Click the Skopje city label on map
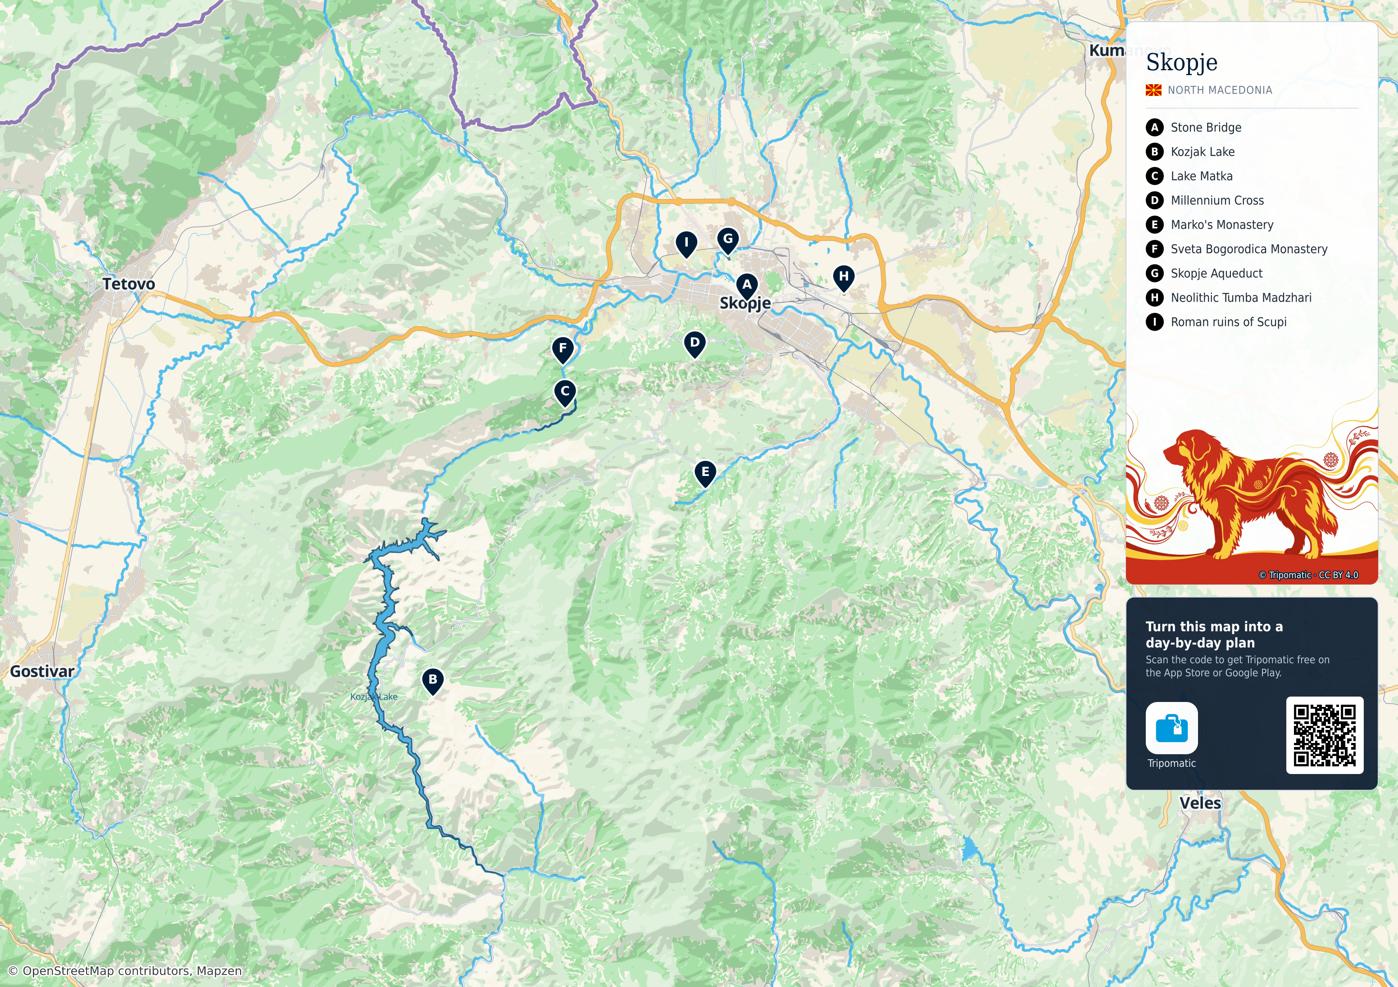 (x=745, y=303)
